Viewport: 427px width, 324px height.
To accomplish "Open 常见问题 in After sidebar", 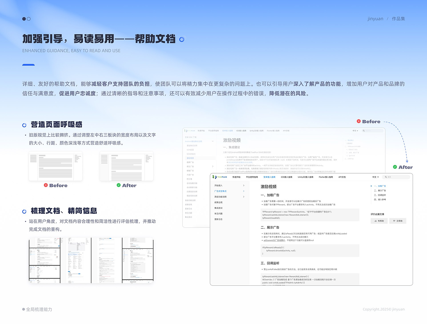I will tap(219, 214).
